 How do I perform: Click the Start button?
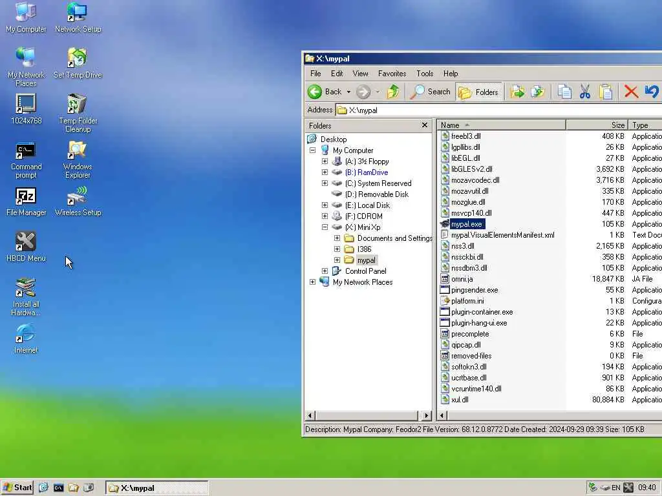[17, 488]
